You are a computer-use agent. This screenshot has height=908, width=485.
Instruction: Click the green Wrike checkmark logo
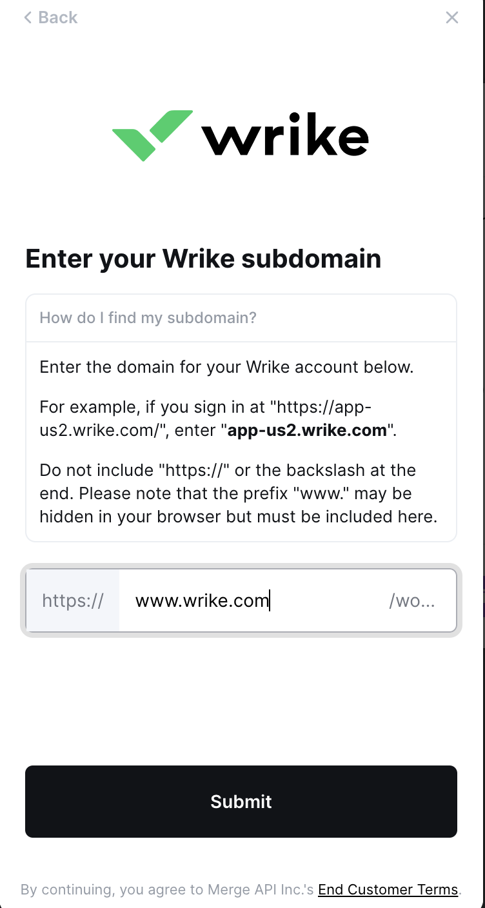coord(152,135)
